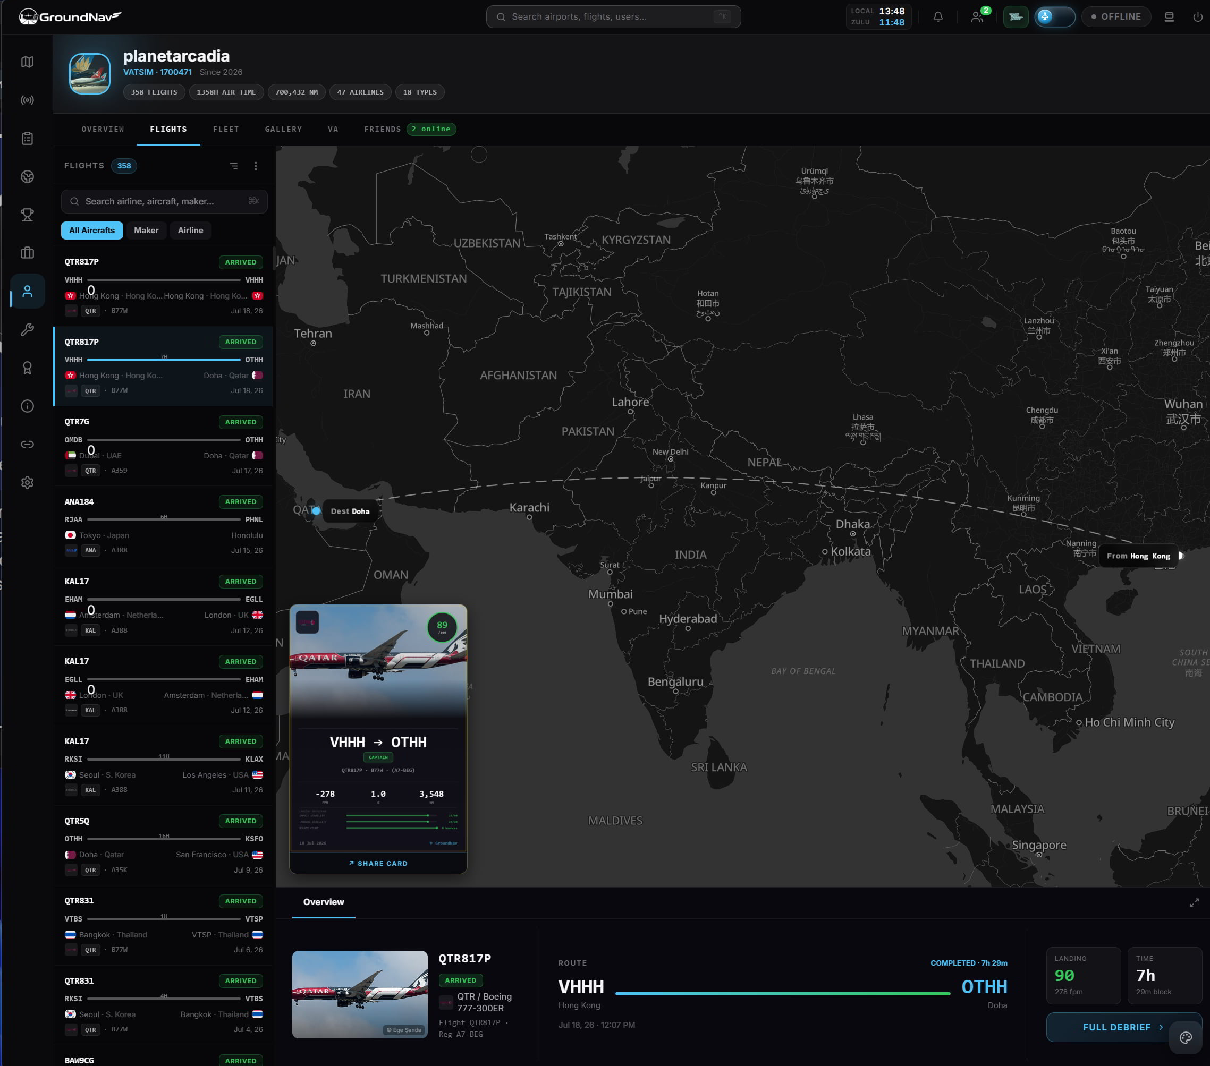Open QTR831 Bangkok to VTSP flight
The height and width of the screenshot is (1066, 1210).
pos(164,925)
